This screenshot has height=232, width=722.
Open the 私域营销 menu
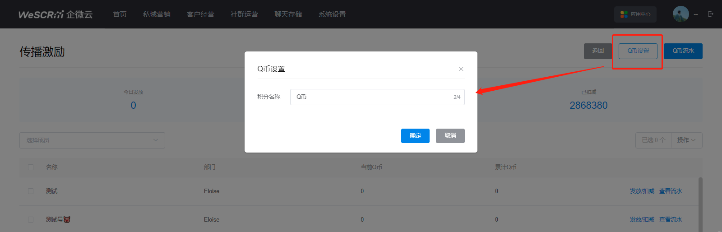pyautogui.click(x=157, y=14)
